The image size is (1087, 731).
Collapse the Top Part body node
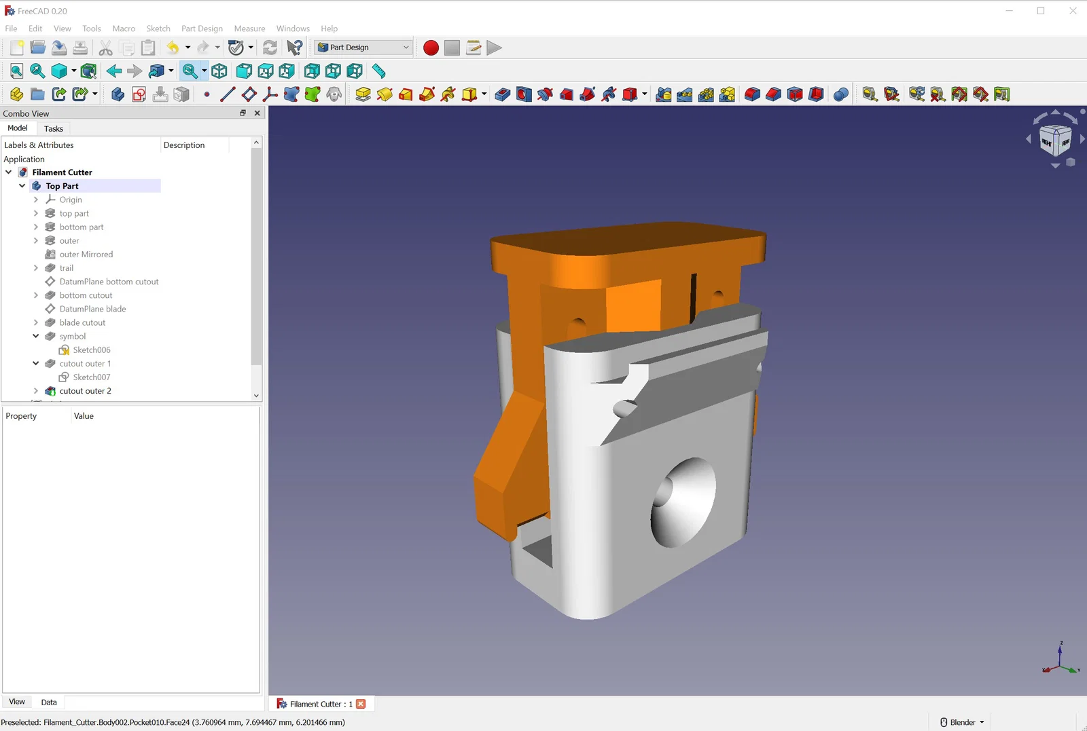[22, 186]
